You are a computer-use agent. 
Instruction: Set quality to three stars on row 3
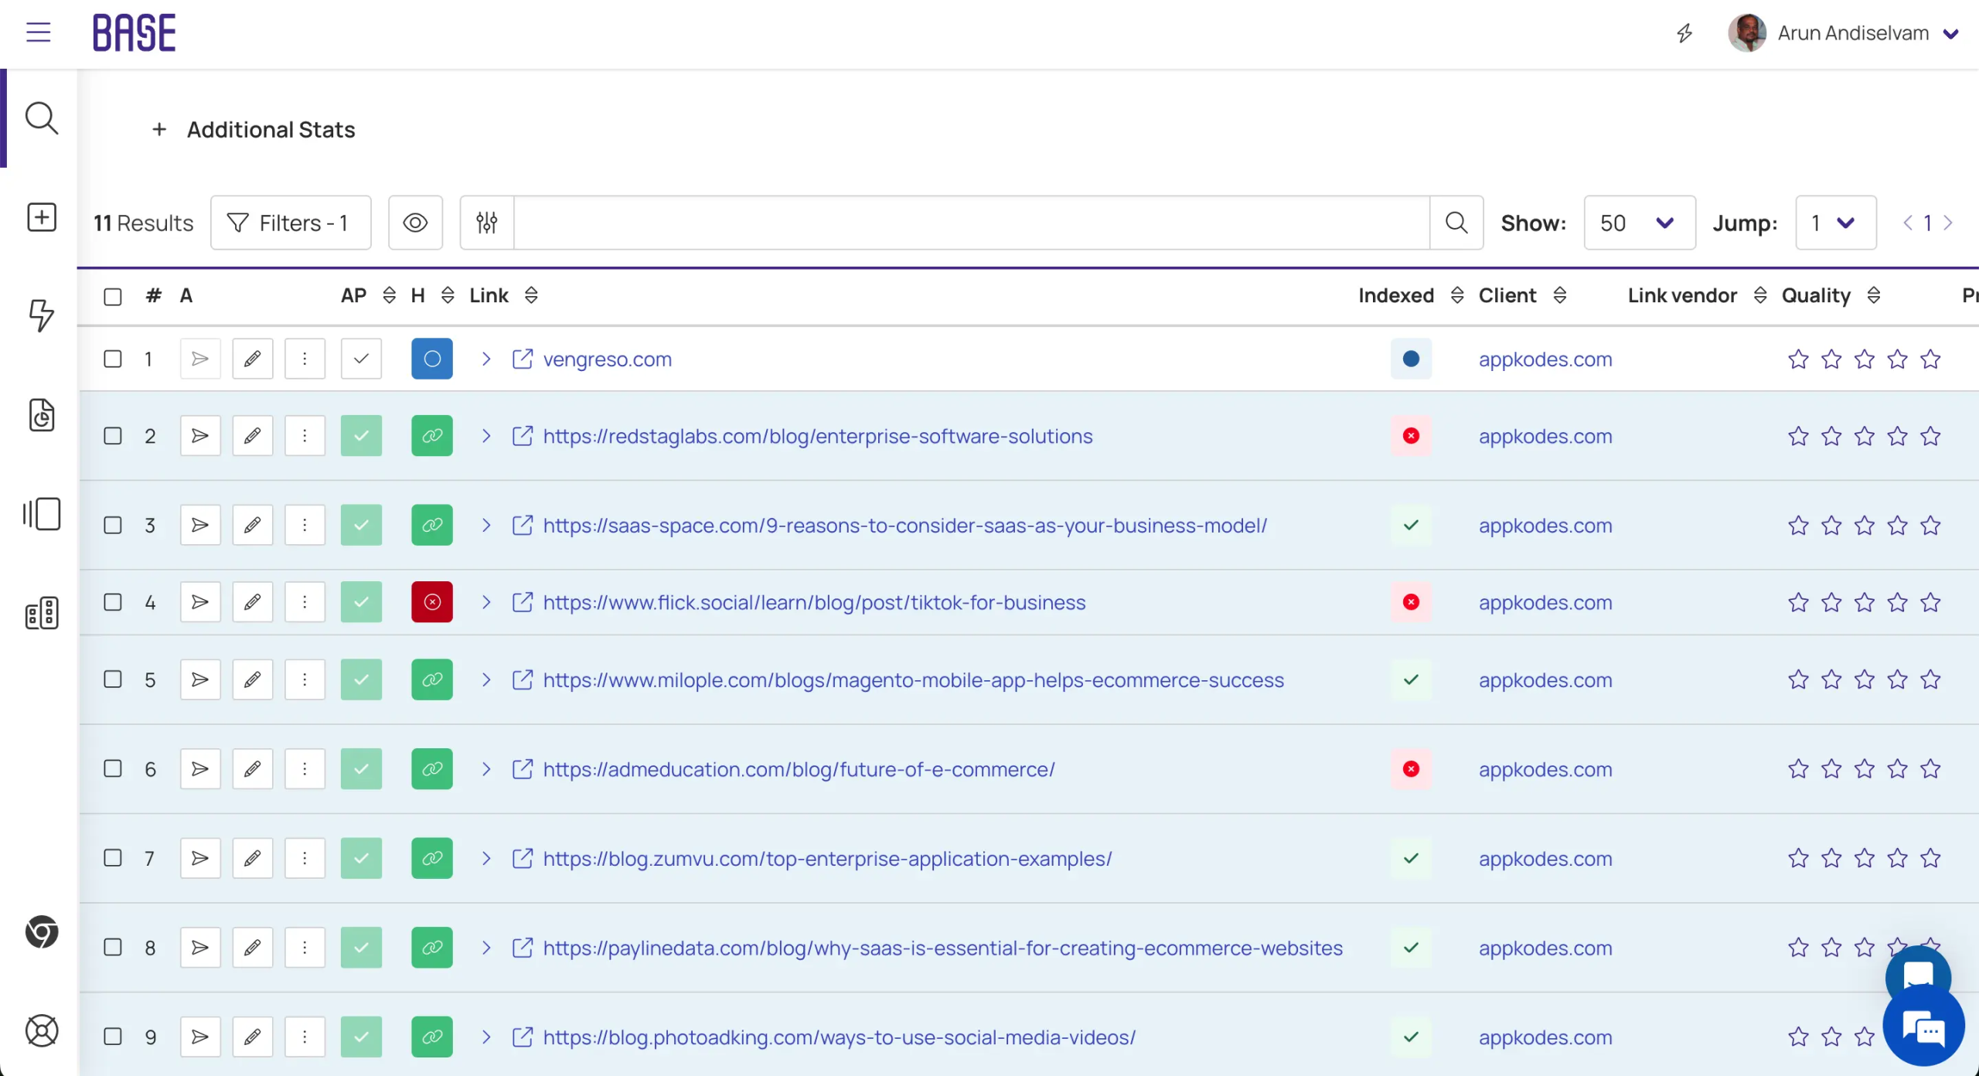click(1864, 526)
